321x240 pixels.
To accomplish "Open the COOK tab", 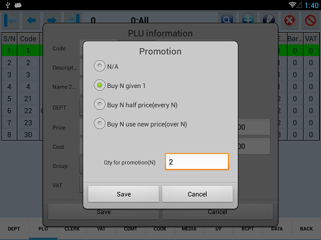I will point(160,229).
